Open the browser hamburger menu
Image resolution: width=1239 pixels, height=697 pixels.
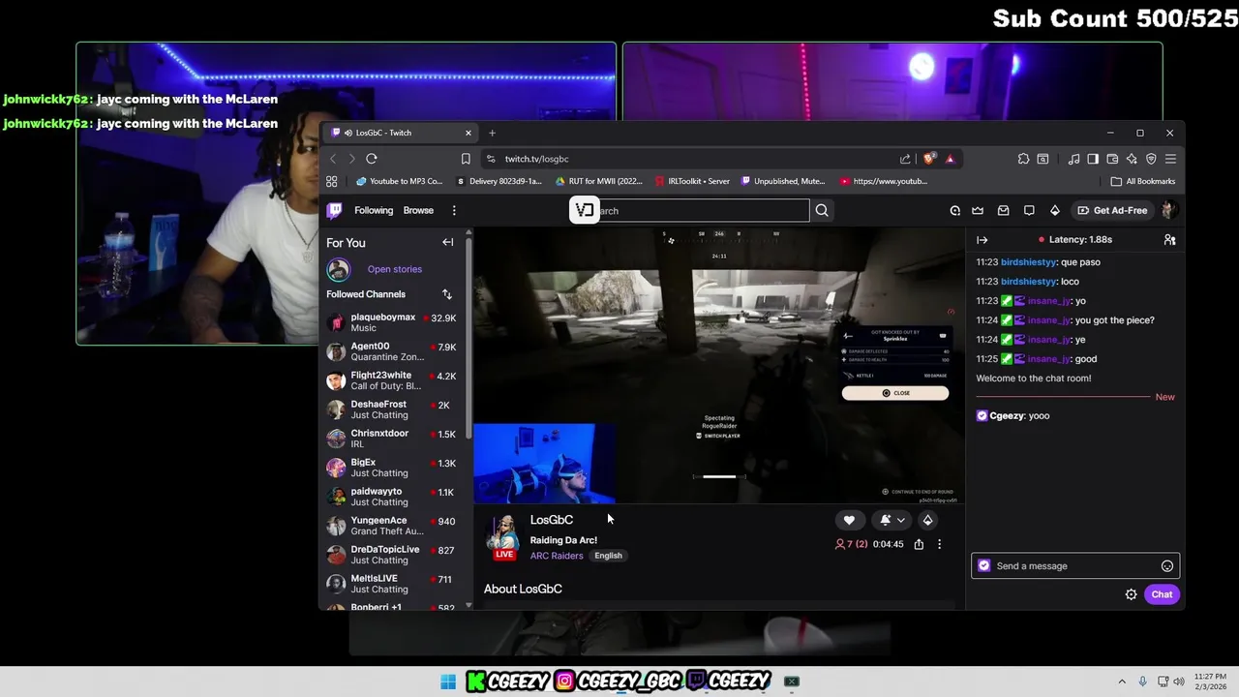[x=1170, y=159]
